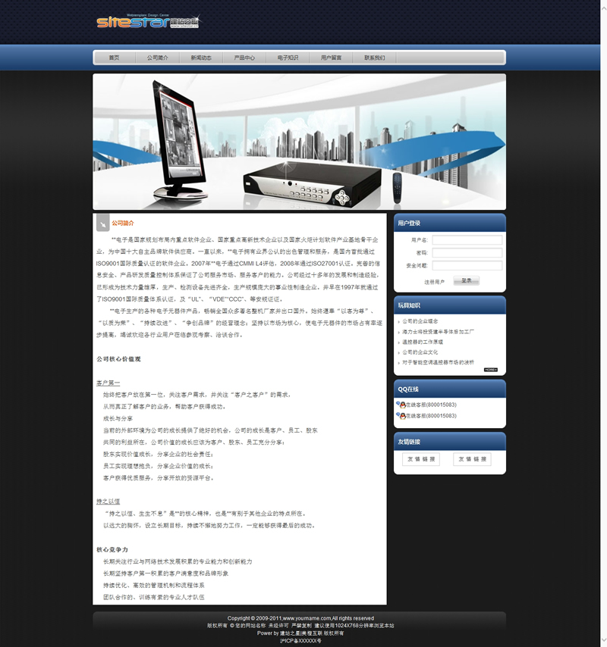Go to 公司简介 in the navigation bar
Viewport: 607px width, 647px height.
click(x=157, y=58)
